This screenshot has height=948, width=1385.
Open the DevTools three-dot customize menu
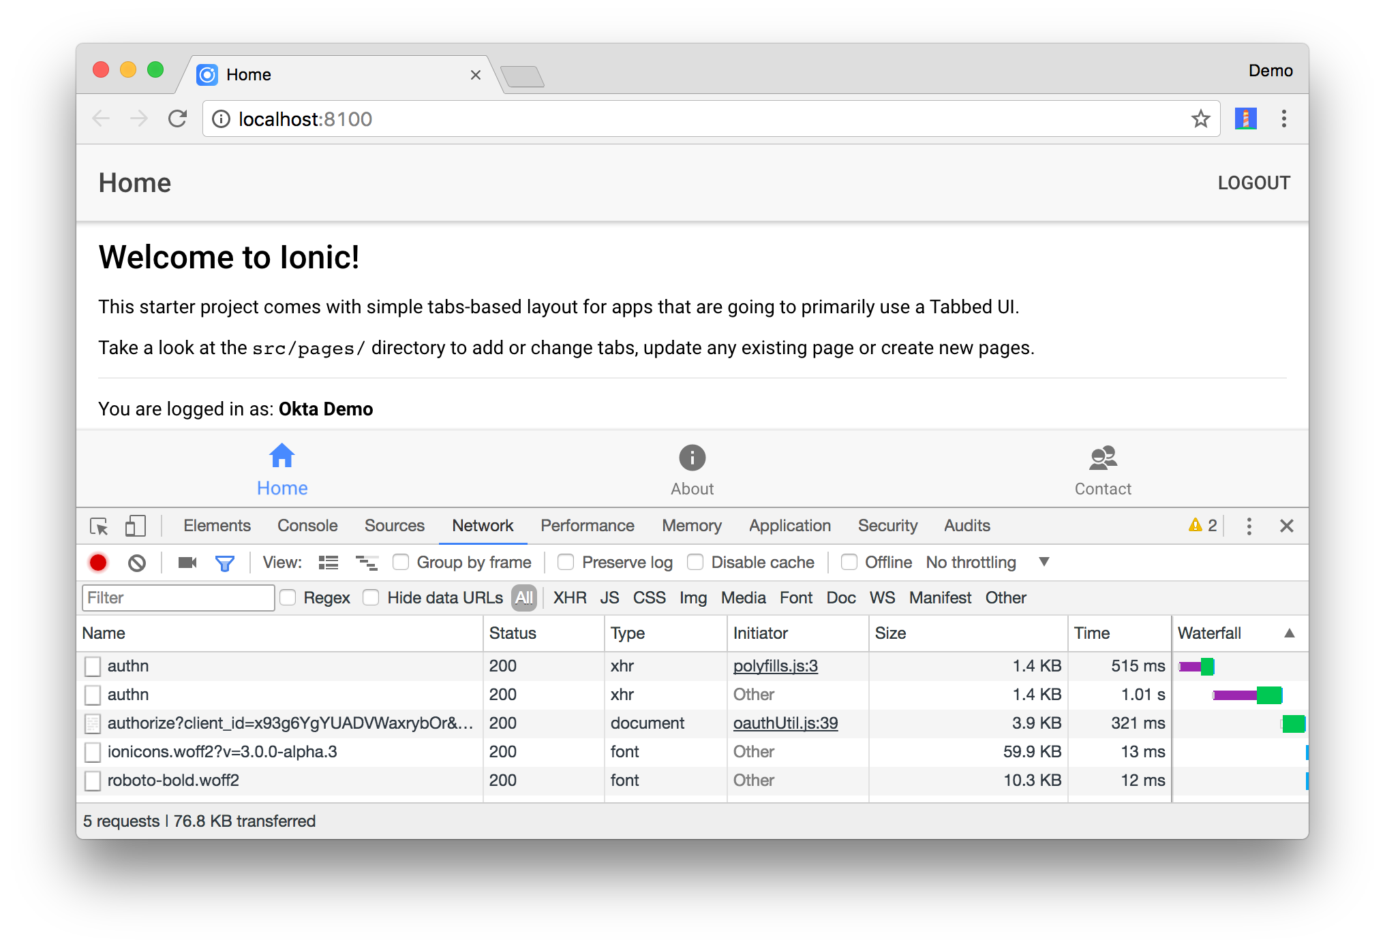pos(1249,526)
